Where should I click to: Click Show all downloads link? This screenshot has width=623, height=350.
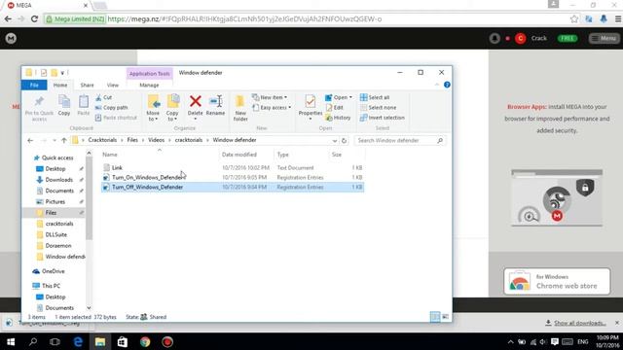tap(580, 323)
